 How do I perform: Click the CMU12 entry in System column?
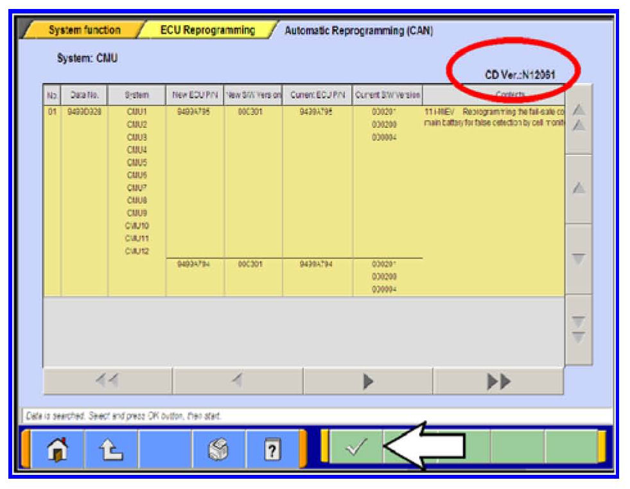137,251
